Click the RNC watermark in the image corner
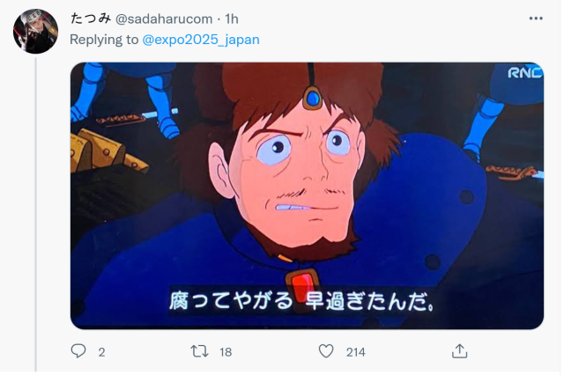 [524, 72]
